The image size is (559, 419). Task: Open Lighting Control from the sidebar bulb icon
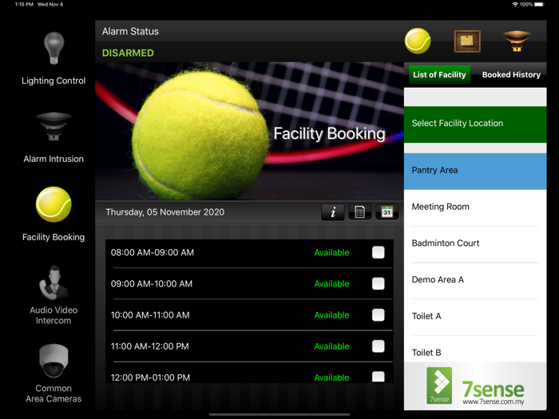(54, 49)
